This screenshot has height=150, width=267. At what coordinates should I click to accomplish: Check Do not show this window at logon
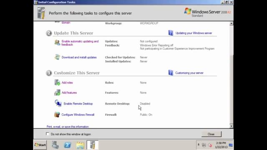tap(48, 134)
